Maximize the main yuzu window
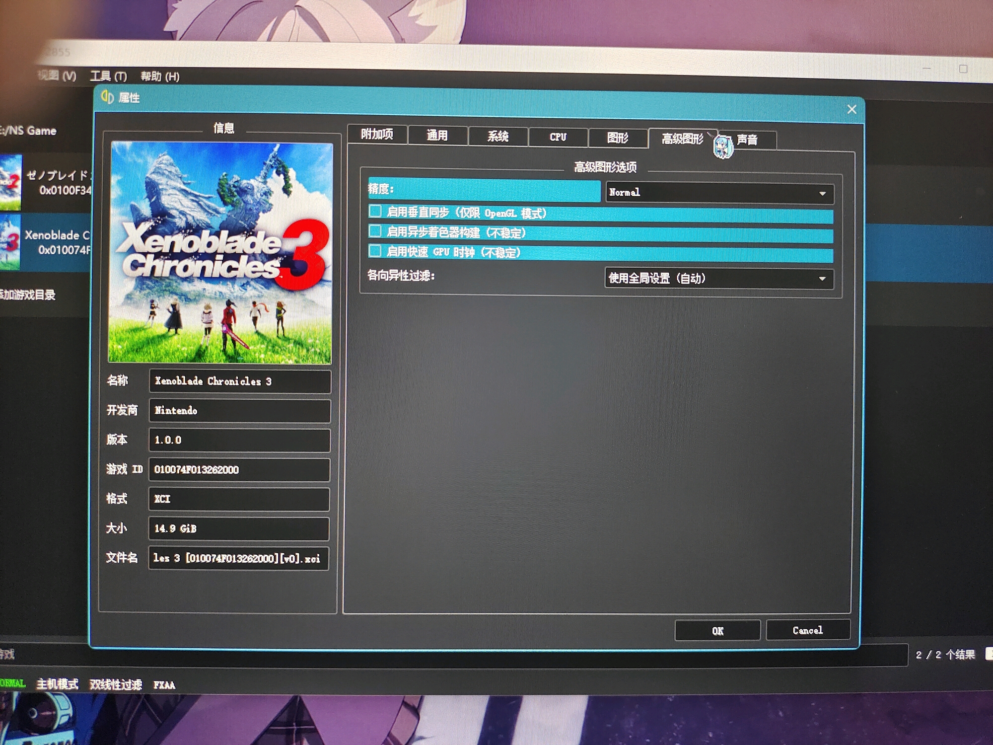The height and width of the screenshot is (745, 993). pyautogui.click(x=963, y=69)
